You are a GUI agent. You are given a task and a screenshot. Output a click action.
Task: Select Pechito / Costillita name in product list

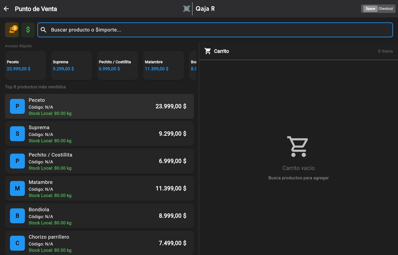pyautogui.click(x=50, y=155)
